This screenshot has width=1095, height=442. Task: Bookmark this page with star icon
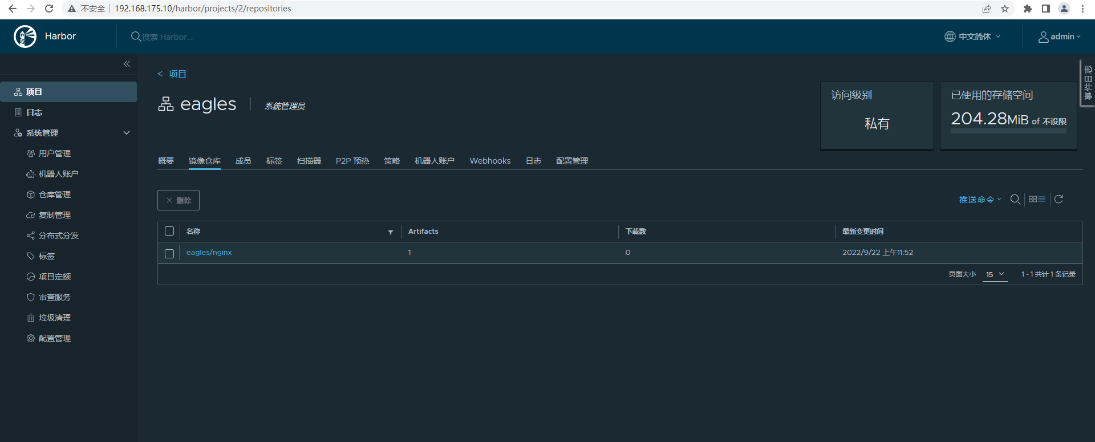point(1005,9)
